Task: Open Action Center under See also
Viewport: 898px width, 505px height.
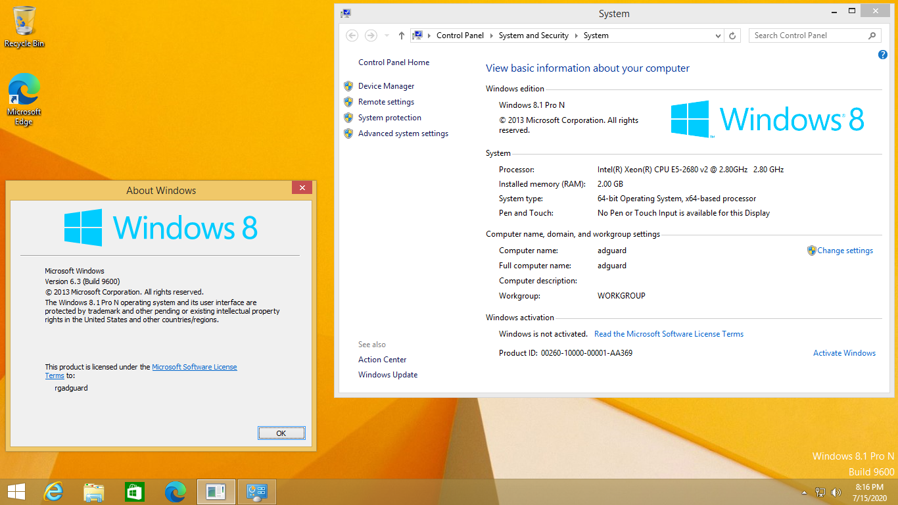Action: (383, 360)
